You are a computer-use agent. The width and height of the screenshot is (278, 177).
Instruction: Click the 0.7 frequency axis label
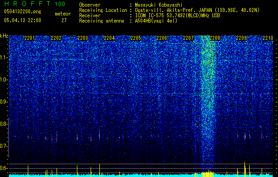point(4,146)
